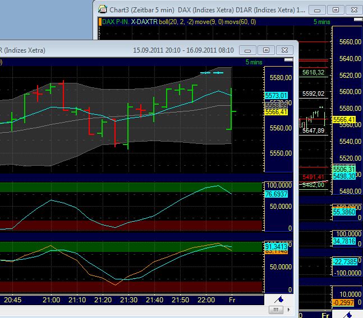Click the 5550,00 price axis label in front chart
The width and height of the screenshot is (363, 318).
[x=281, y=153]
